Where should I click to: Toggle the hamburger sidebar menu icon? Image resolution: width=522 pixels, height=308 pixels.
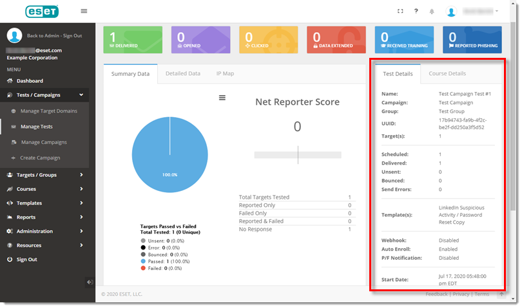tap(84, 11)
